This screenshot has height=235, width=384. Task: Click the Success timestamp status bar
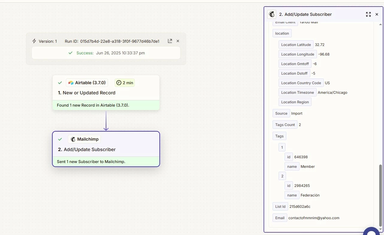click(106, 53)
